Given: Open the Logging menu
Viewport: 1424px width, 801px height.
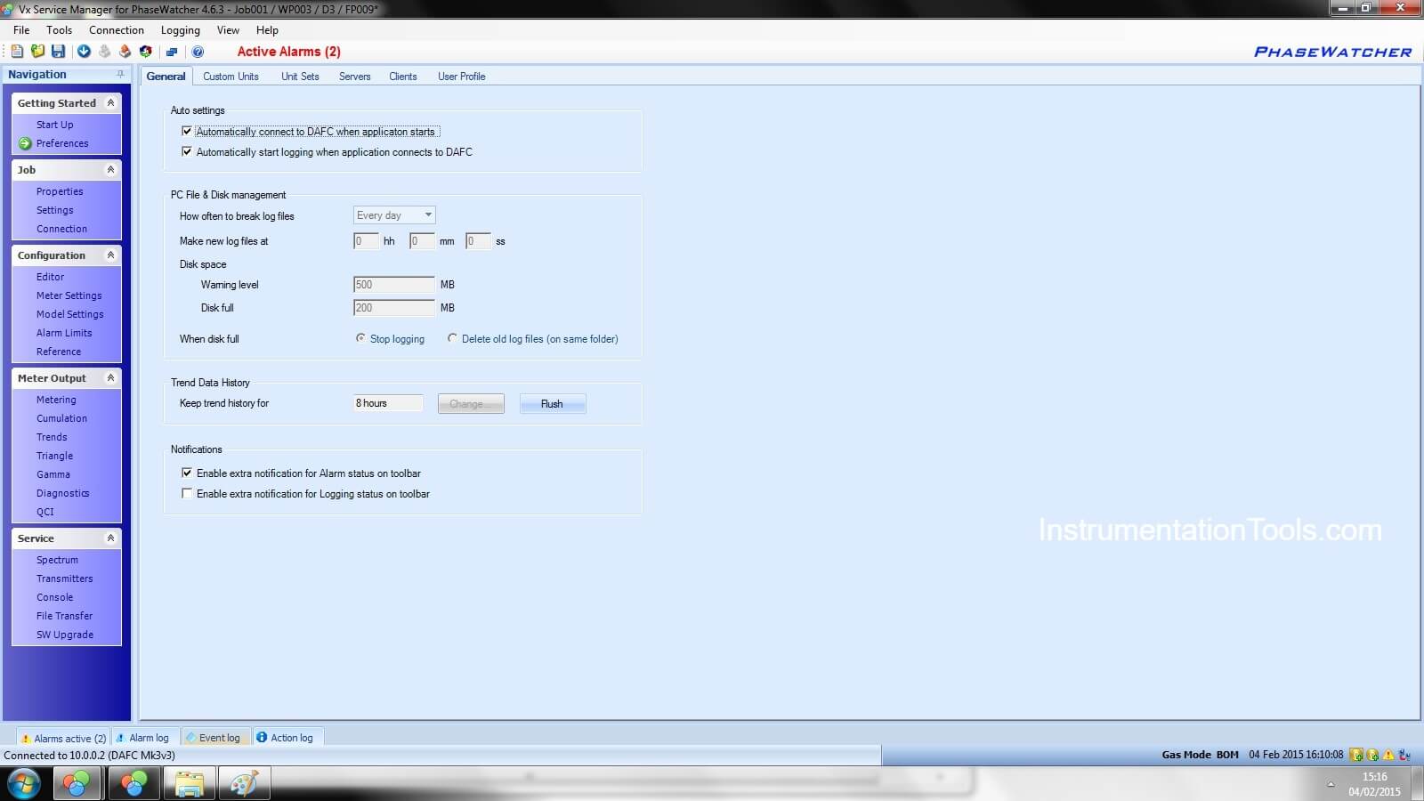Looking at the screenshot, I should point(180,29).
